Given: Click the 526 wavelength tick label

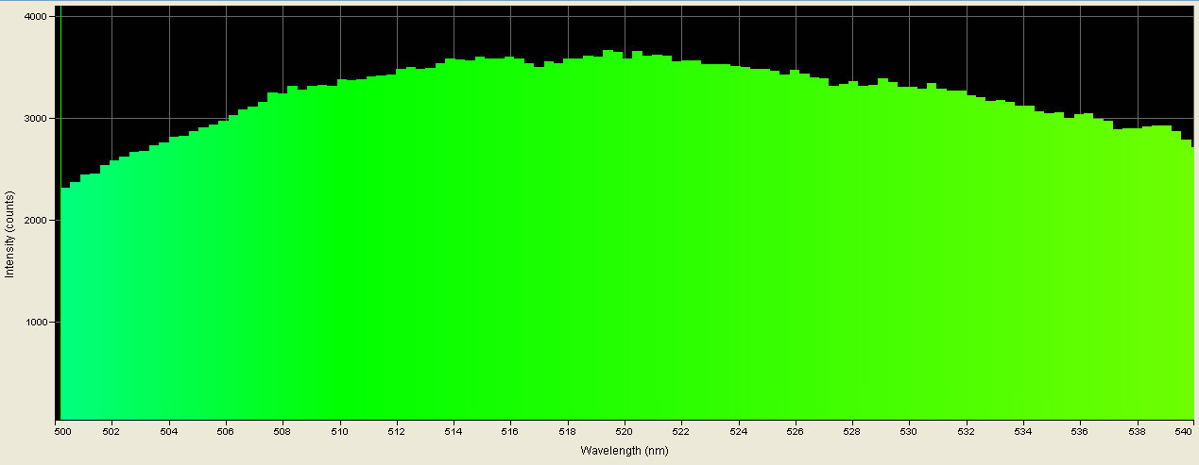Looking at the screenshot, I should coord(795,434).
